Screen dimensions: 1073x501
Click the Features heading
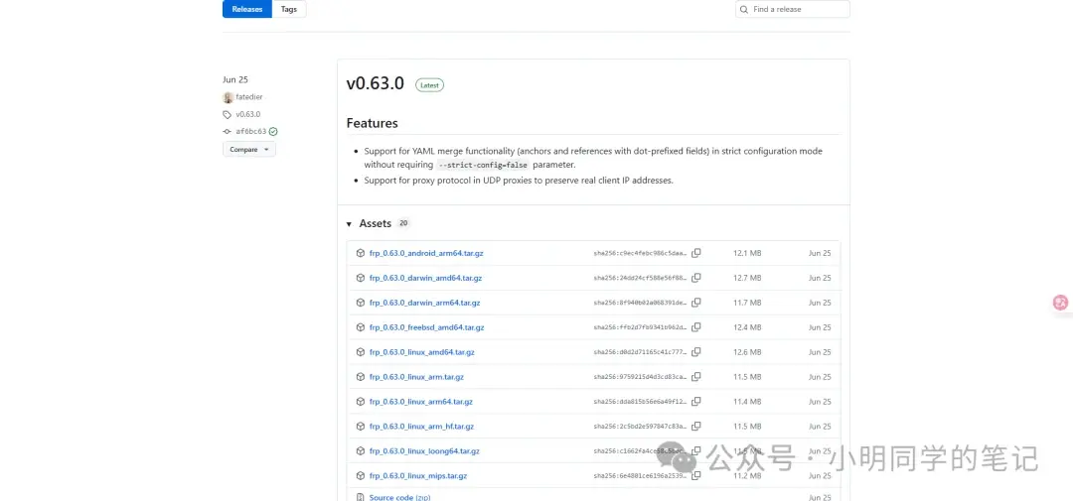(x=372, y=123)
